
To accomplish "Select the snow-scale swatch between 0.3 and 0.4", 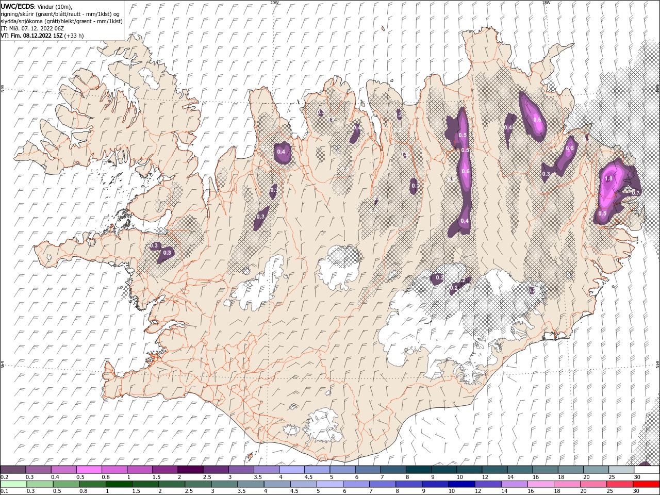I will (39, 470).
